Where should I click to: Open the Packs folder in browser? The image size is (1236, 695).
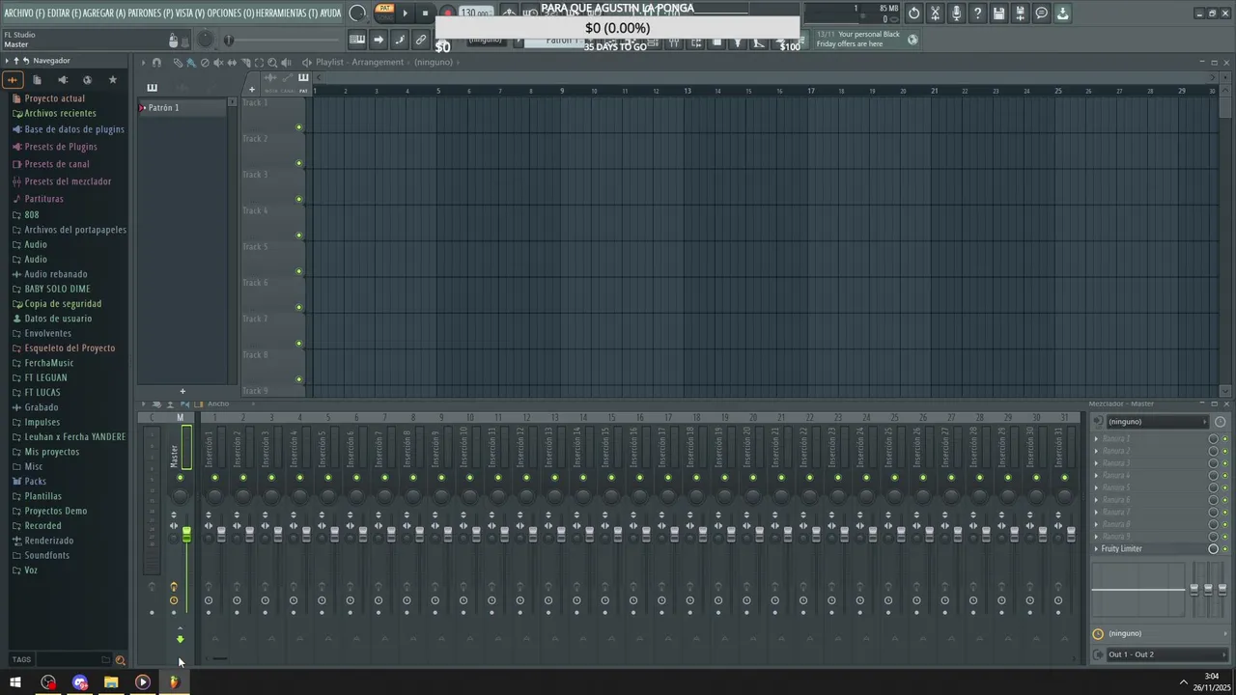(36, 481)
